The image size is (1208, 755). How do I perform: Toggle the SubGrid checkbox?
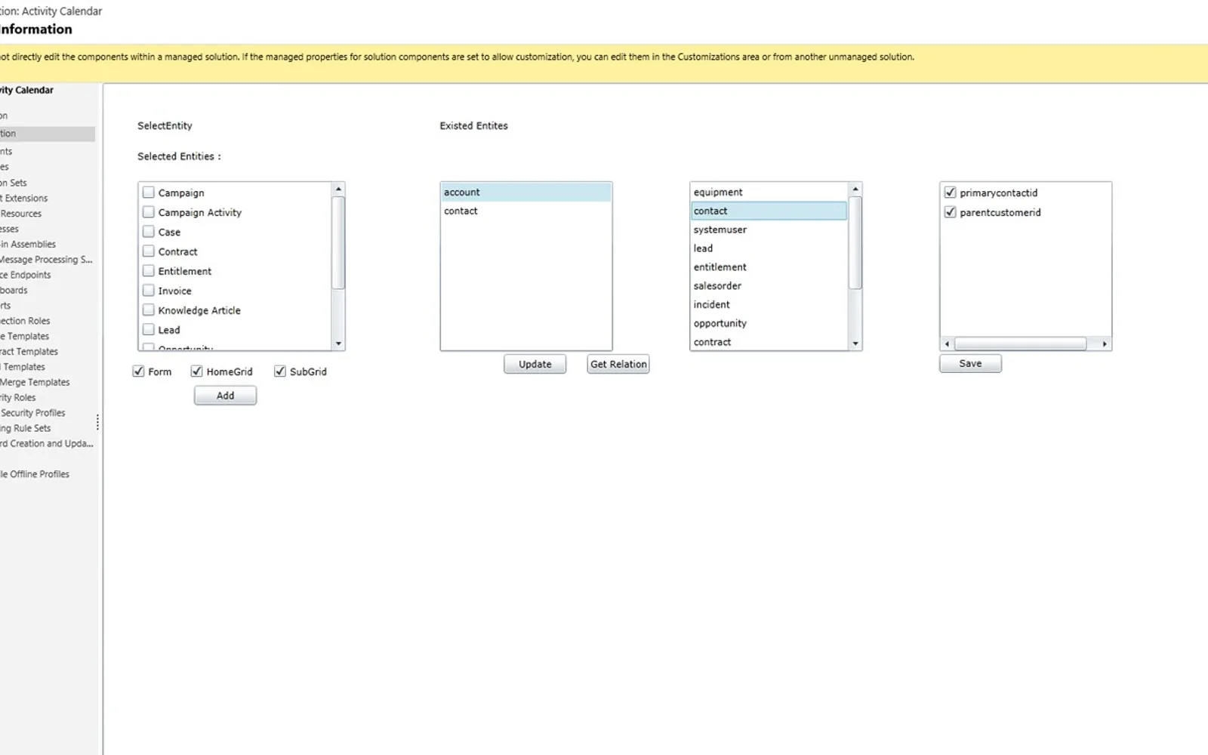280,371
